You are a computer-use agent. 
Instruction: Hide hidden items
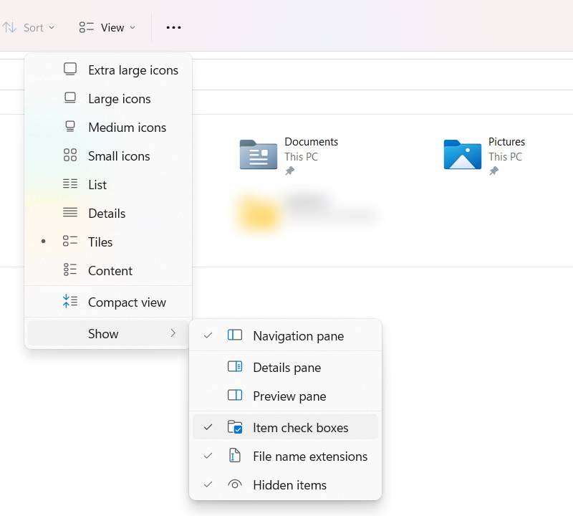[x=289, y=484]
